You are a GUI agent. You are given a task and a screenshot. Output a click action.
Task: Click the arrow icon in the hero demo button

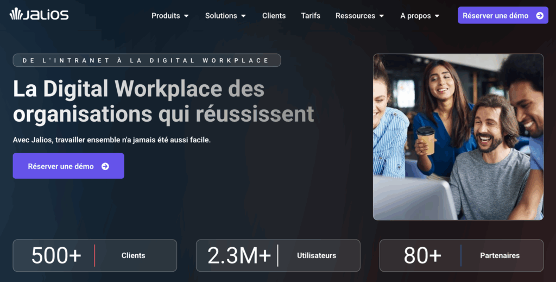pos(105,166)
